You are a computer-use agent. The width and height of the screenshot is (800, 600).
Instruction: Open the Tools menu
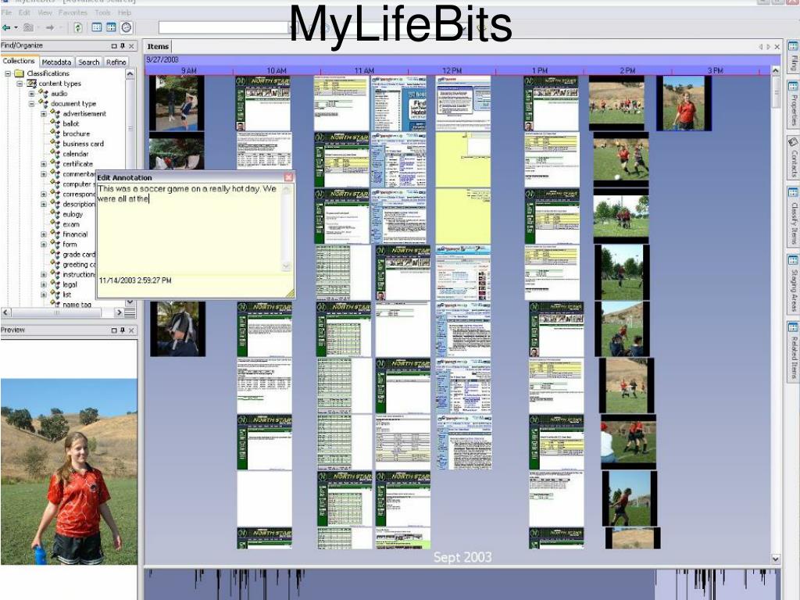pos(102,12)
